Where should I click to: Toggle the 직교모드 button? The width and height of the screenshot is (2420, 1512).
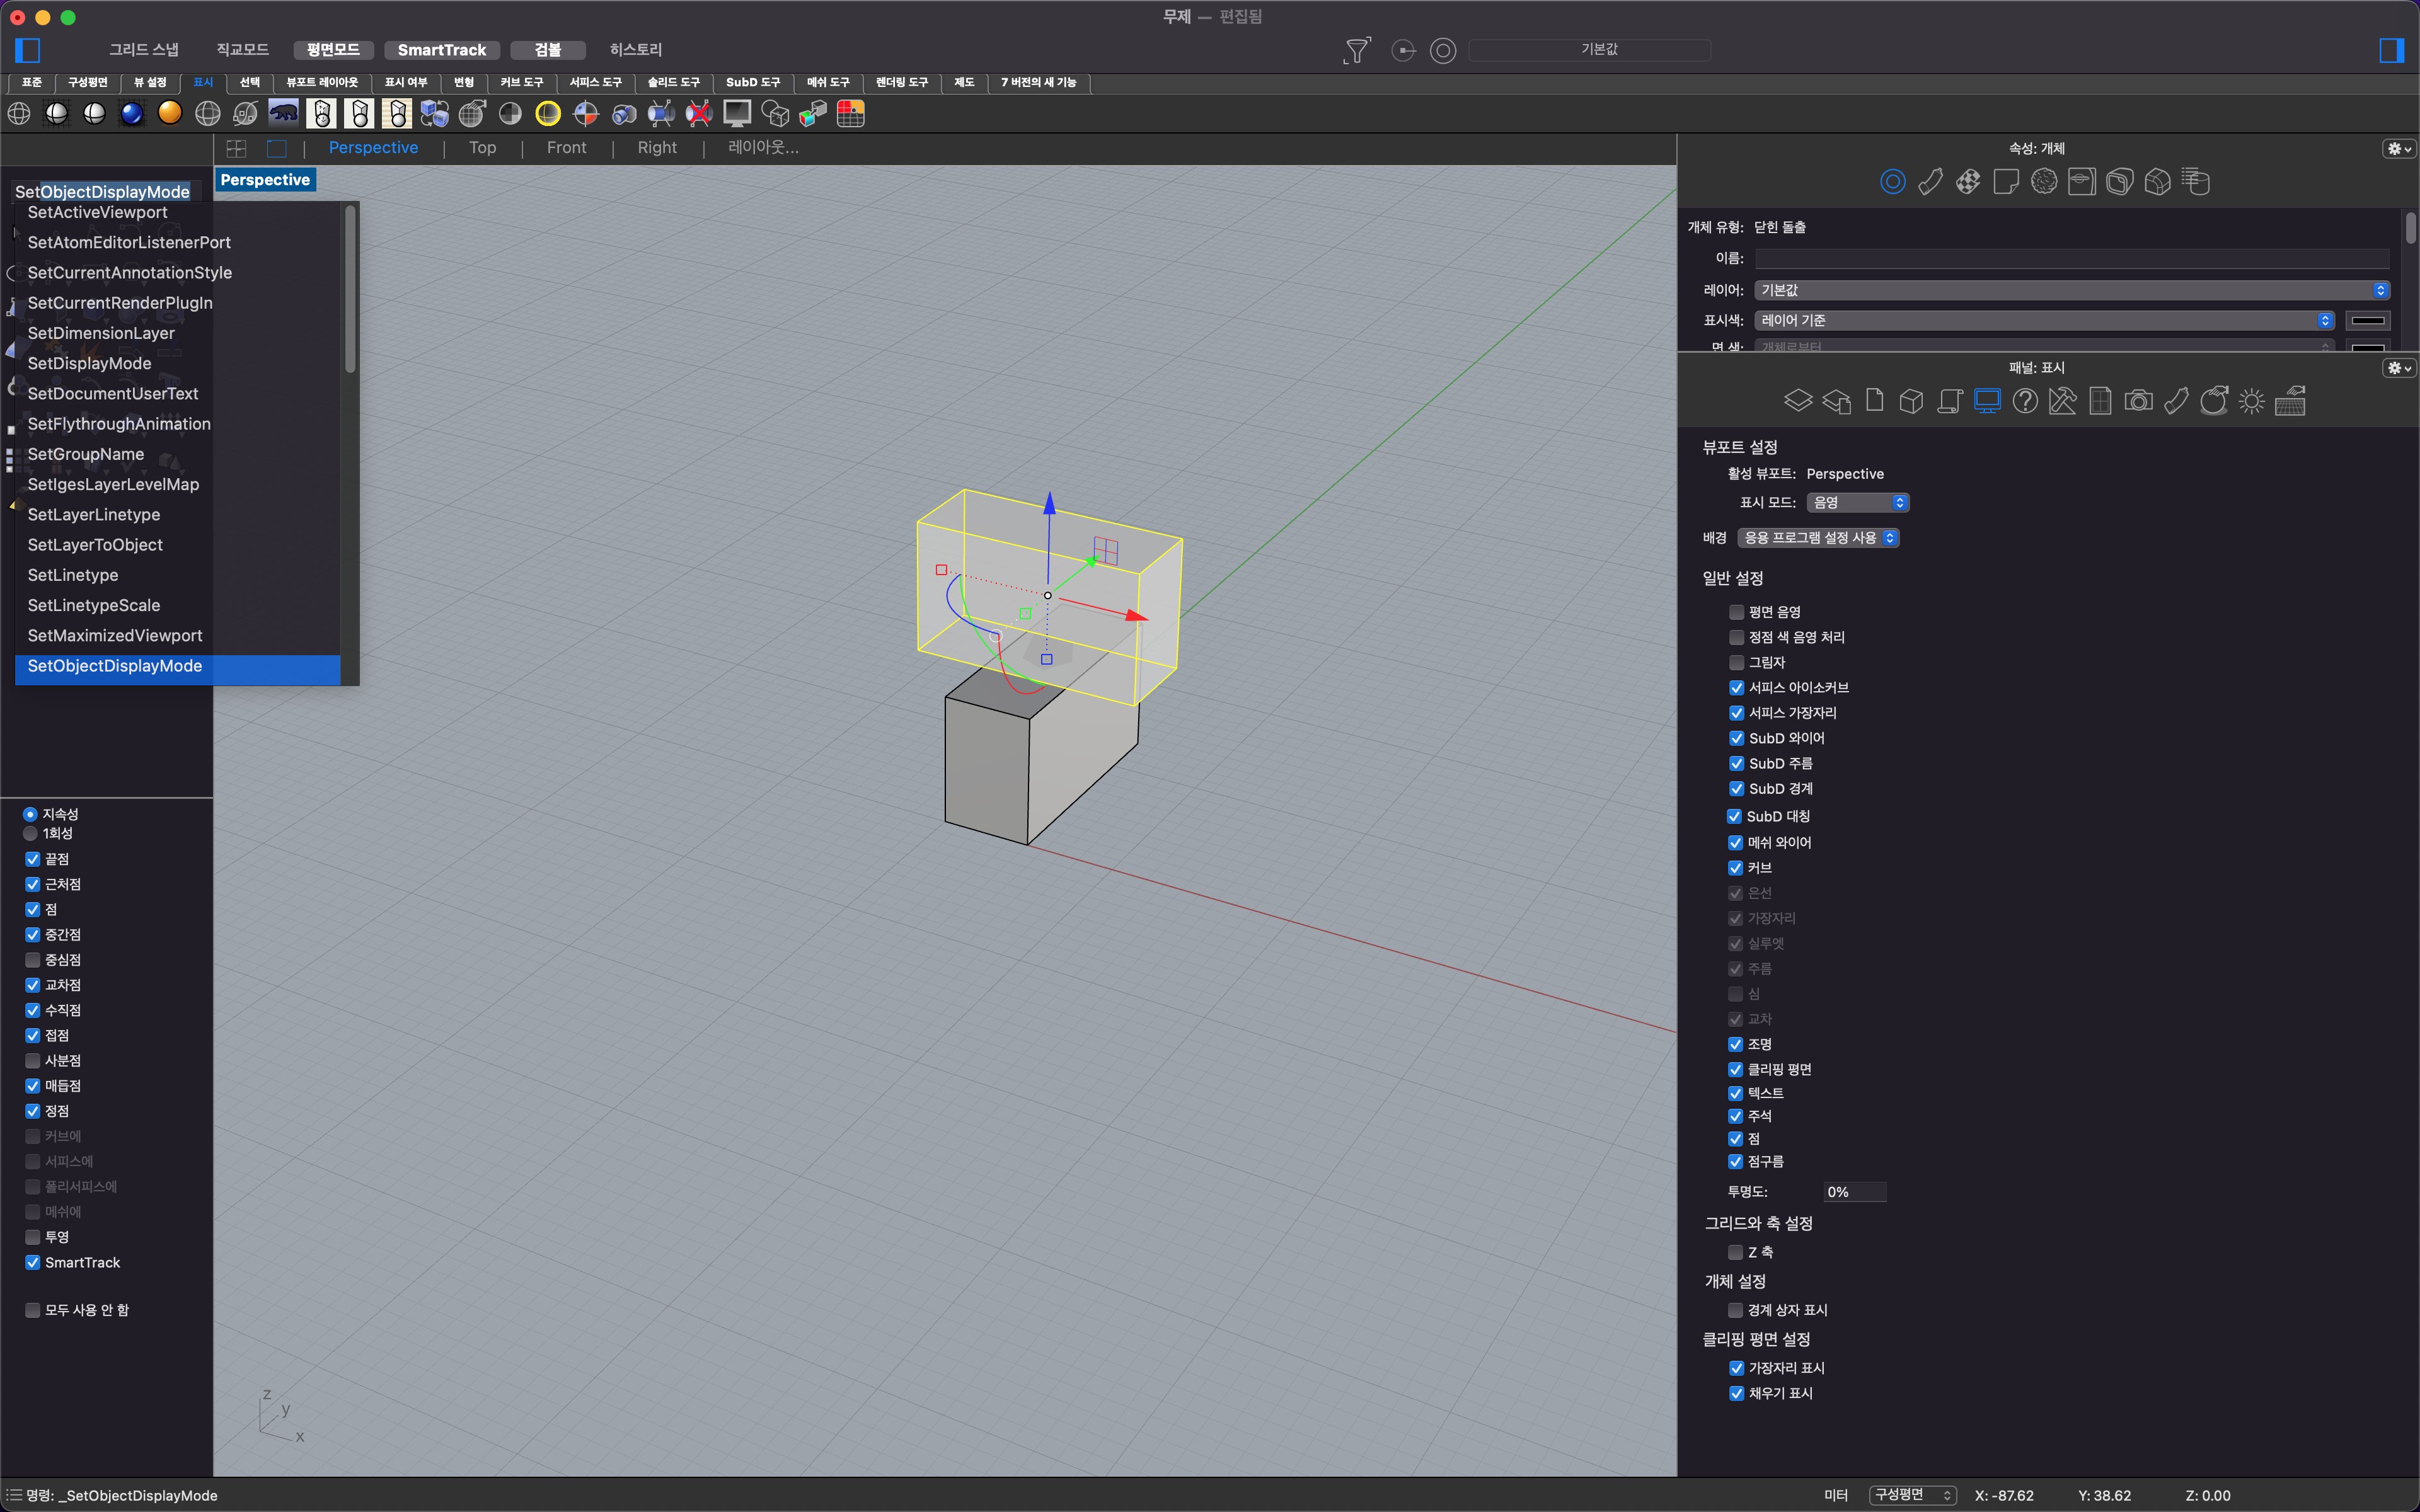242,50
